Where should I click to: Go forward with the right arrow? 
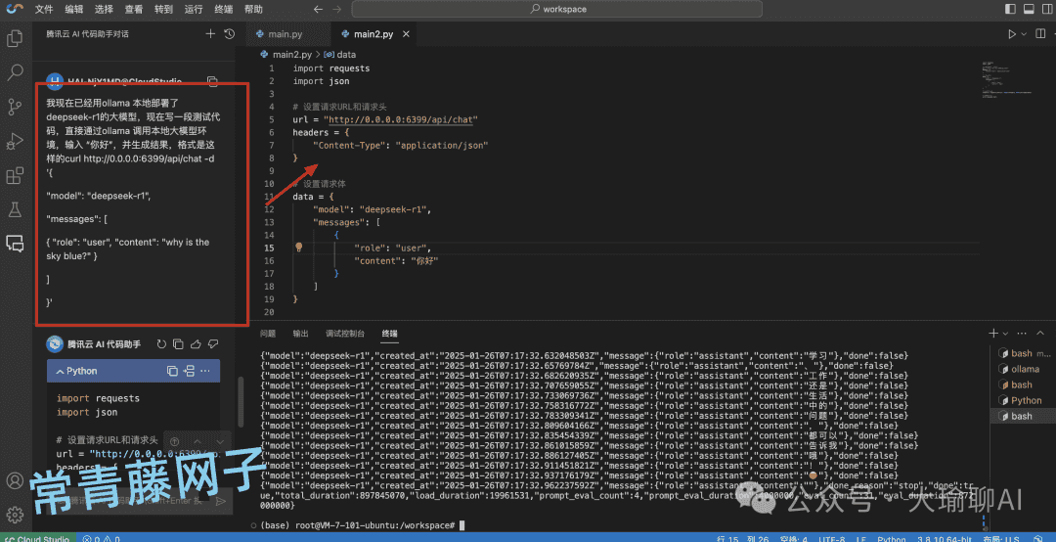(x=336, y=9)
